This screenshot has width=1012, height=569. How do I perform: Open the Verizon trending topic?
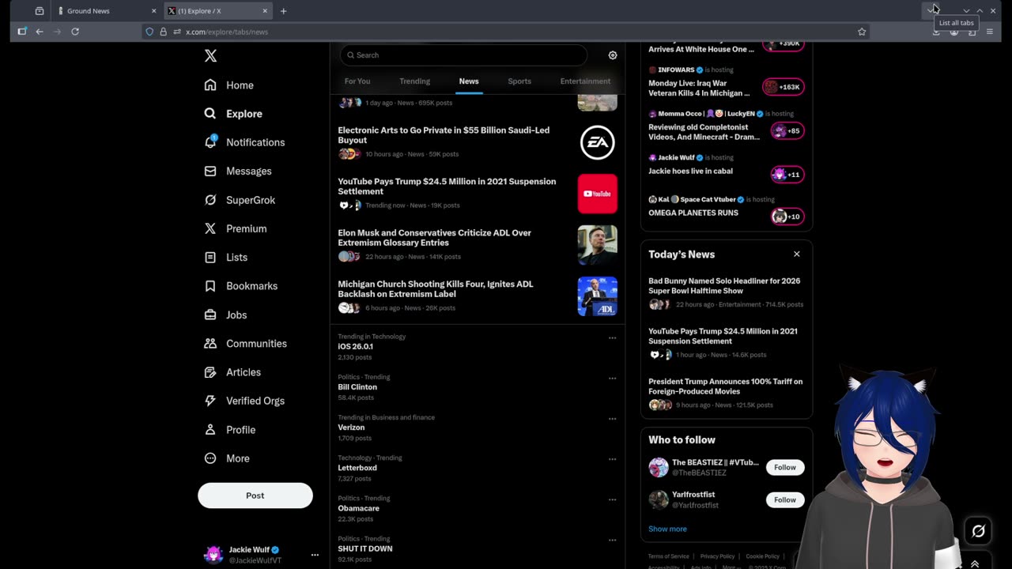click(x=351, y=428)
